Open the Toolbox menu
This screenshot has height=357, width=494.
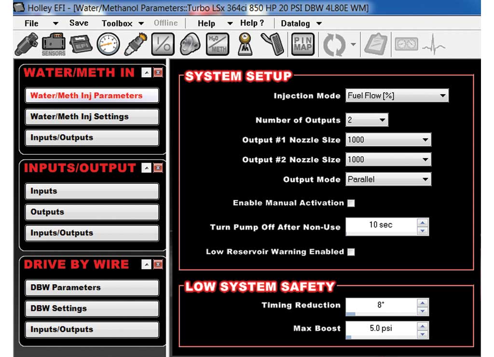[123, 23]
